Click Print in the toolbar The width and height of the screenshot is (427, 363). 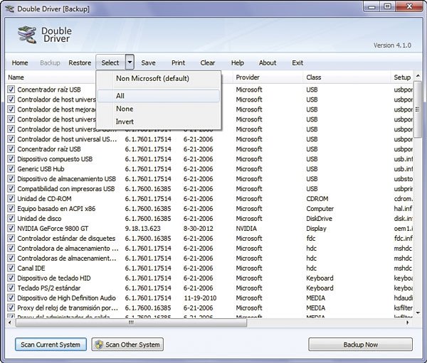pos(178,63)
